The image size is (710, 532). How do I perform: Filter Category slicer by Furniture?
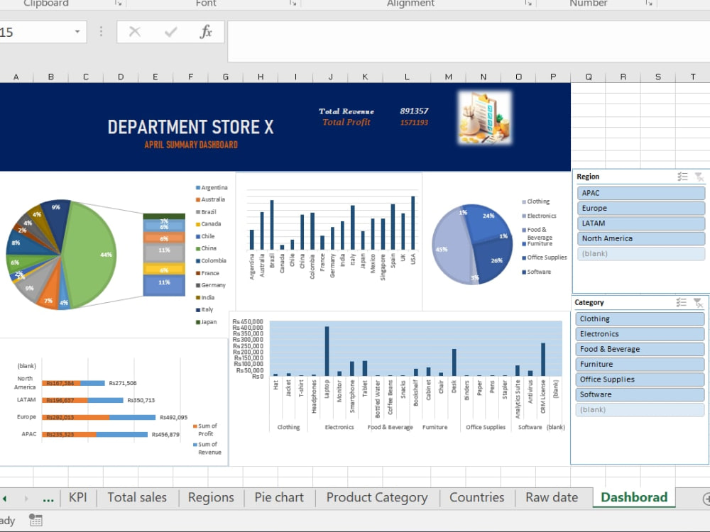[640, 364]
